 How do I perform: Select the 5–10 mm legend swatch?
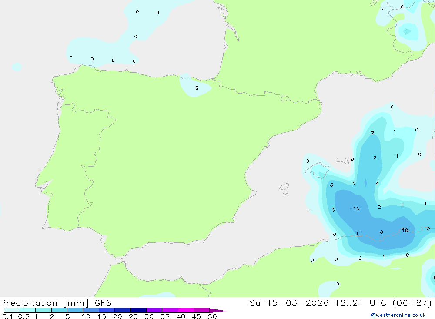75,310
